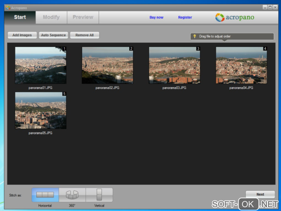Open the Preview tab

click(x=83, y=17)
